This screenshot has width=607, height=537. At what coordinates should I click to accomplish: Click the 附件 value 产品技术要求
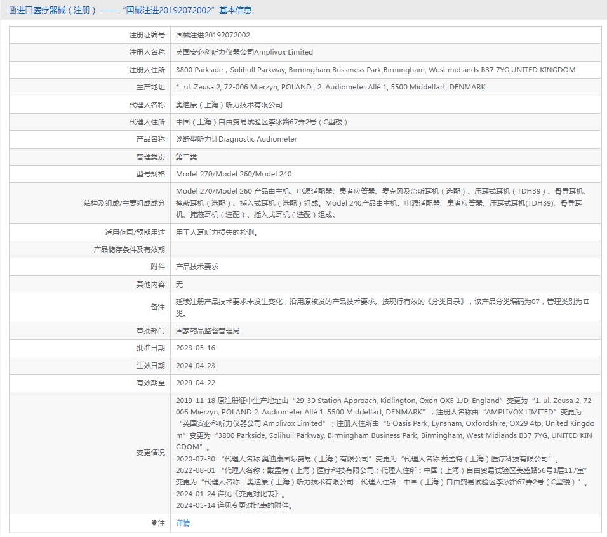pos(197,267)
